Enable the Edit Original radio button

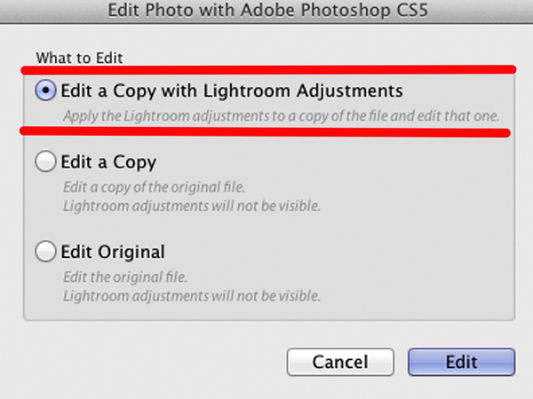[45, 252]
